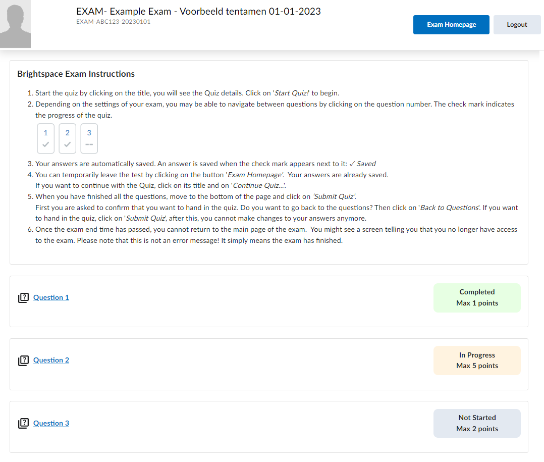
Task: Select question navigation tile 2
Action: click(67, 138)
